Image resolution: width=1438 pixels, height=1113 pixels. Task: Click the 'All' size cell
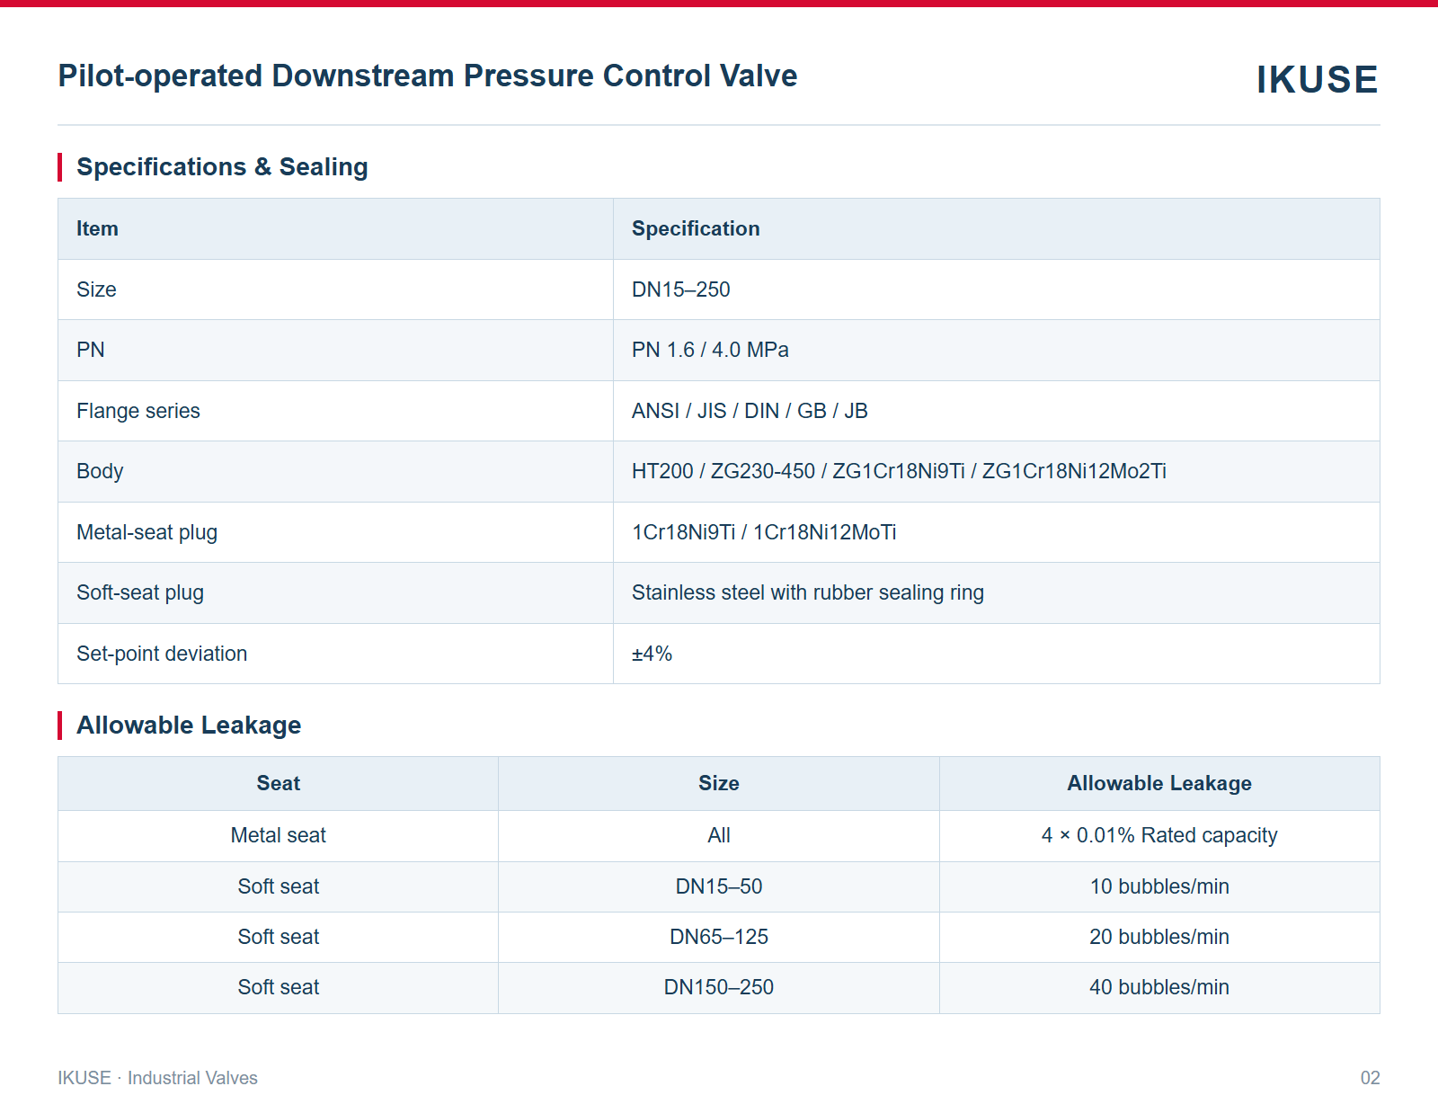pyautogui.click(x=719, y=836)
